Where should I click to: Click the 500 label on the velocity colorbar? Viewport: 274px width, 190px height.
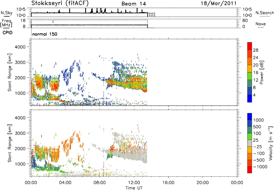257,127
